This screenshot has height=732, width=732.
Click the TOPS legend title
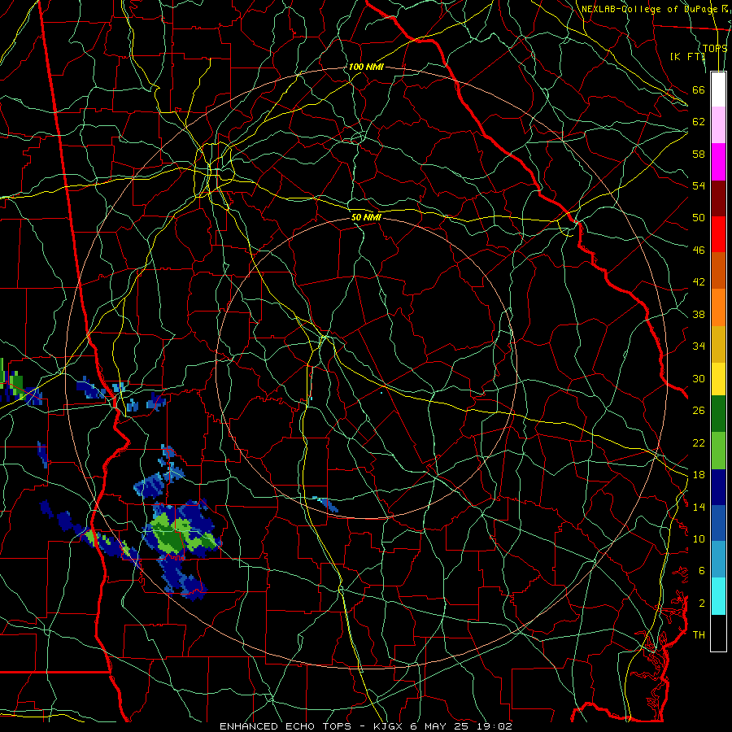[x=715, y=48]
